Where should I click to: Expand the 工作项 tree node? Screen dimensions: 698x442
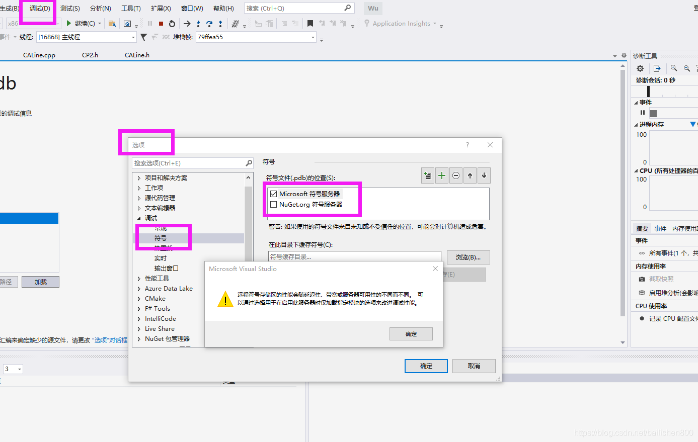click(x=139, y=188)
